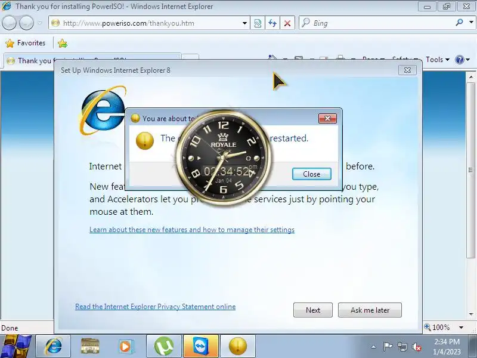Open recent pages dropdown next to Forward
Screen dimensions: 477x358
(x=40, y=23)
